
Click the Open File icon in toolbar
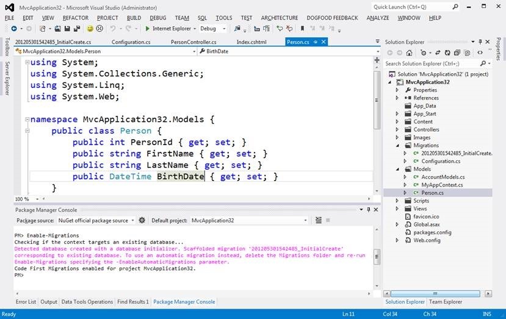tap(58, 29)
